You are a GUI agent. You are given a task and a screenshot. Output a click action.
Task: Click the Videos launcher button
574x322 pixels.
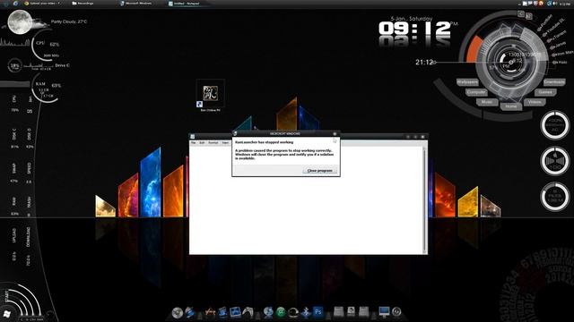tap(535, 102)
